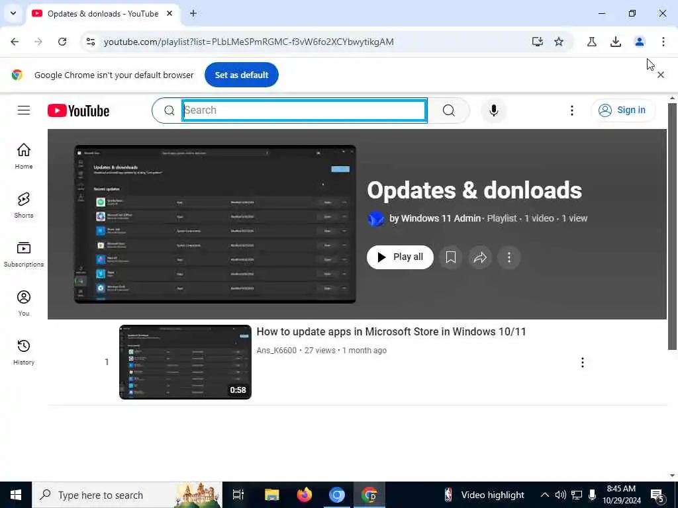Open YouTube settings three-dot menu
This screenshot has width=678, height=508.
click(x=571, y=110)
